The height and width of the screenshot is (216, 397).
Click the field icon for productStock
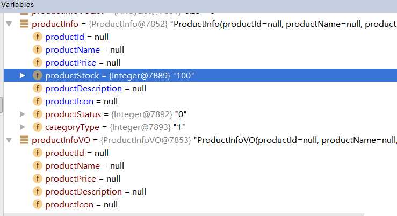[x=38, y=75]
